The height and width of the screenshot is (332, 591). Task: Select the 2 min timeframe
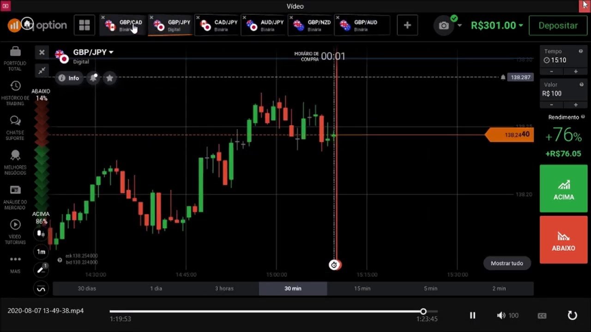[499, 288]
